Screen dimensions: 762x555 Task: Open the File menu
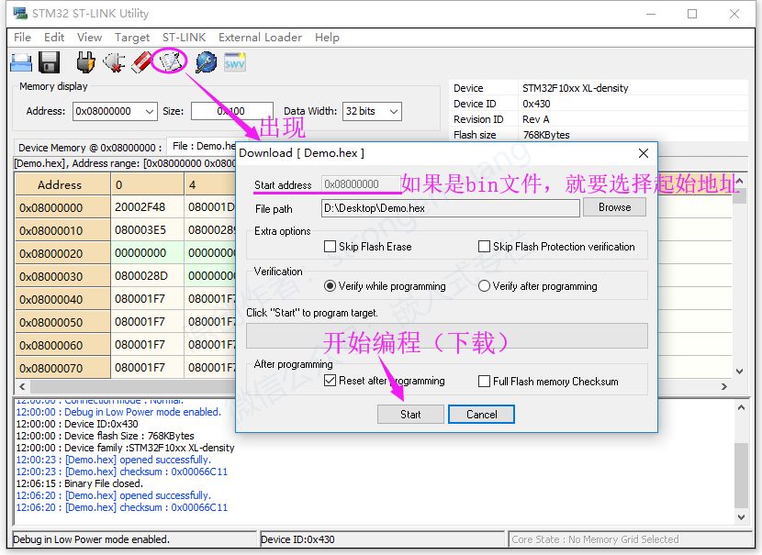[x=22, y=38]
